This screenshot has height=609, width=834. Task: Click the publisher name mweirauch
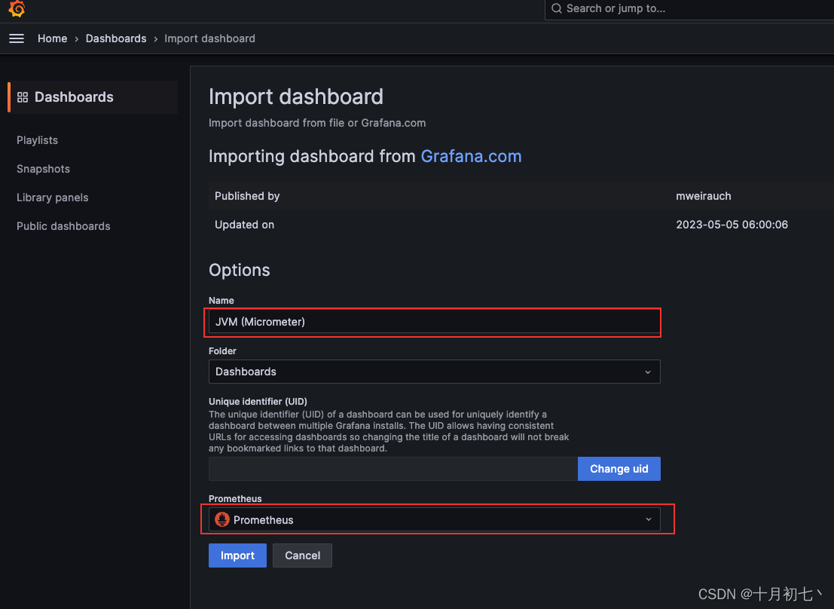coord(703,196)
